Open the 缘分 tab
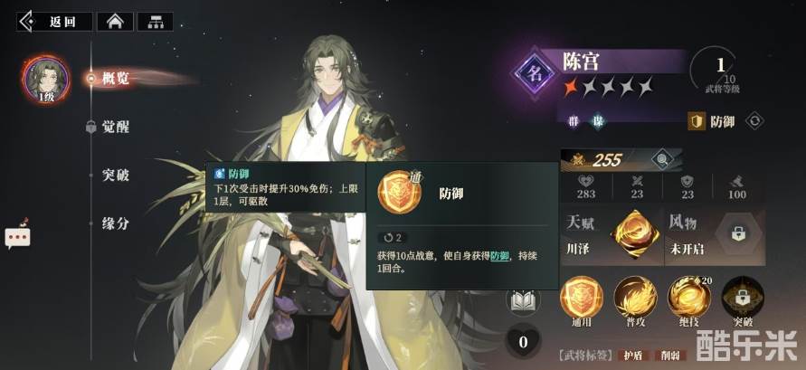Viewport: 806px width, 370px height. click(115, 223)
